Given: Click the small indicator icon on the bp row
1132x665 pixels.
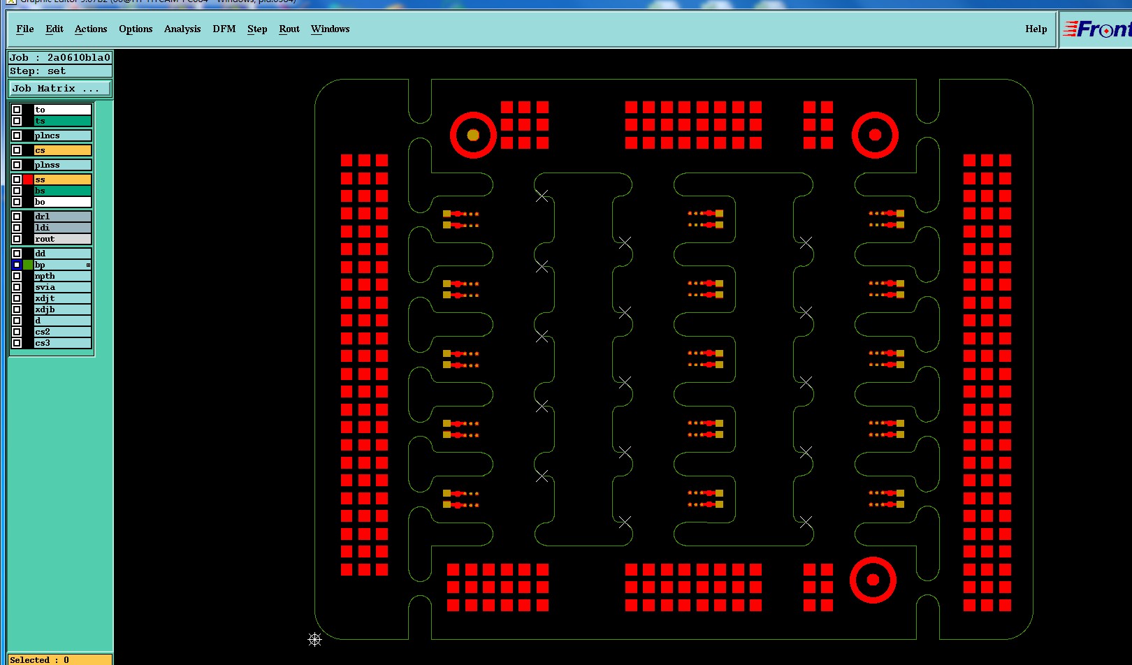Looking at the screenshot, I should [88, 265].
